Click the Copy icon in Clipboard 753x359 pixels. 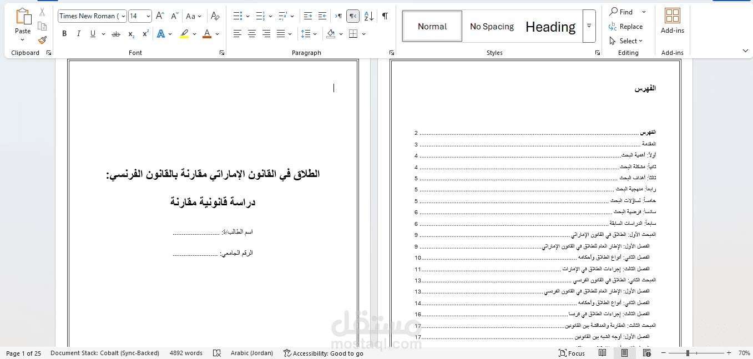[42, 26]
